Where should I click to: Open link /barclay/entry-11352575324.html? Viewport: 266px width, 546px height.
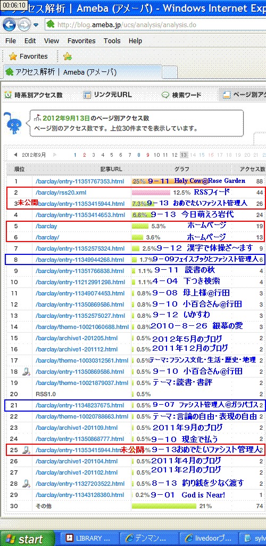click(80, 248)
